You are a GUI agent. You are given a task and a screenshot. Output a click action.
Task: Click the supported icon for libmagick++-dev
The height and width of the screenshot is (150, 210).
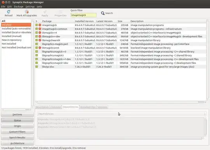(x=40, y=36)
